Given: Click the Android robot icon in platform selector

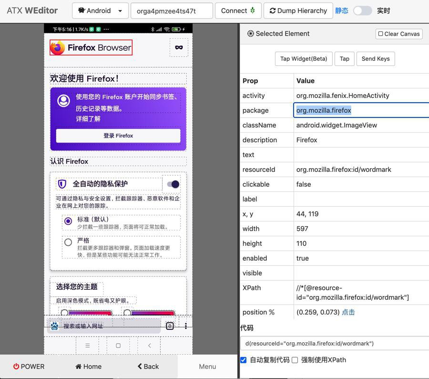Looking at the screenshot, I should pyautogui.click(x=82, y=11).
